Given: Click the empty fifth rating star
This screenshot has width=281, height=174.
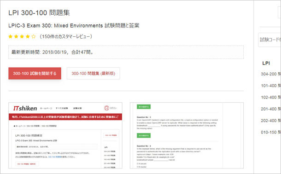Looking at the screenshot, I should [x=34, y=36].
